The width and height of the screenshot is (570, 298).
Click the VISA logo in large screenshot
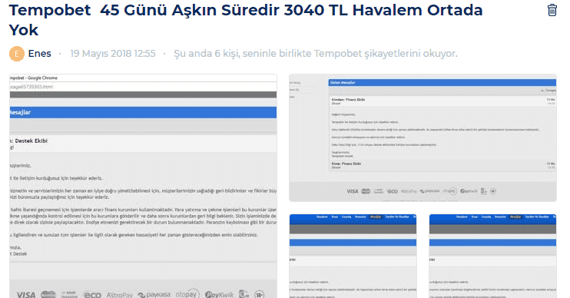26,294
